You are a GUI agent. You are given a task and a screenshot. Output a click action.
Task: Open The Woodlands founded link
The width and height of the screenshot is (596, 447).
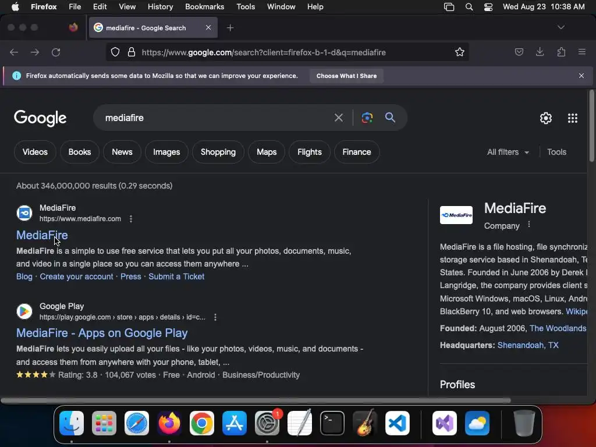558,328
